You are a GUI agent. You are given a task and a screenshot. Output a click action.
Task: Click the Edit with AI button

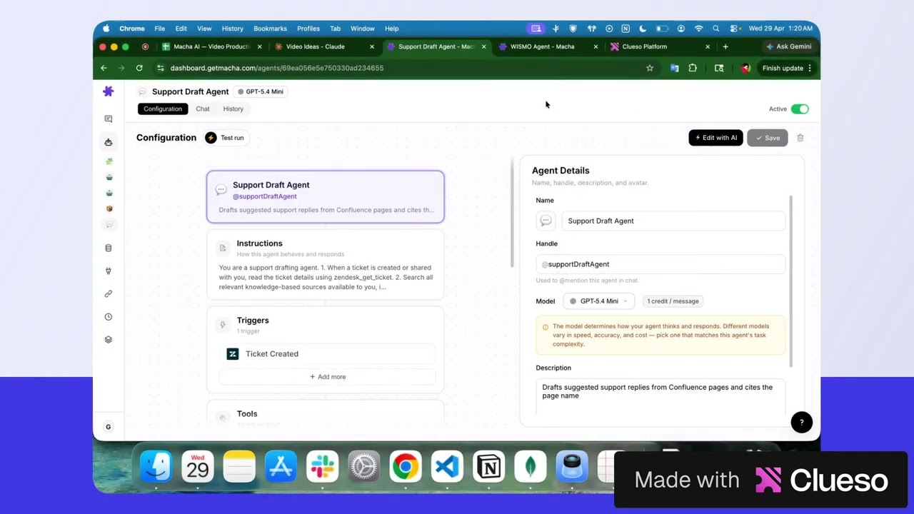(716, 138)
